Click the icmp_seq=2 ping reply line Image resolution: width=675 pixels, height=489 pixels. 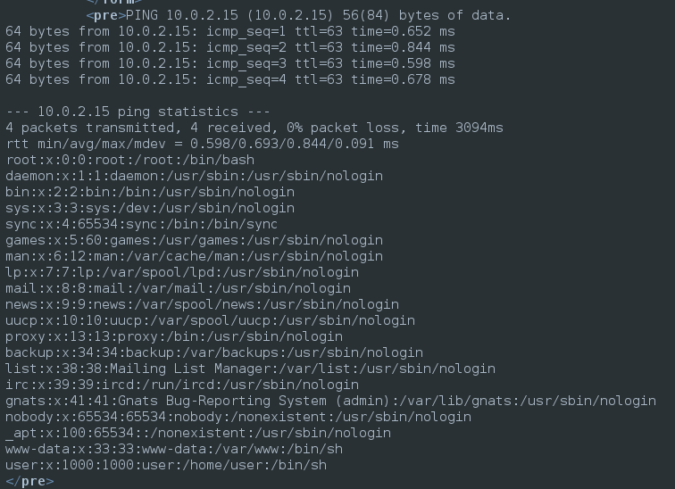229,47
